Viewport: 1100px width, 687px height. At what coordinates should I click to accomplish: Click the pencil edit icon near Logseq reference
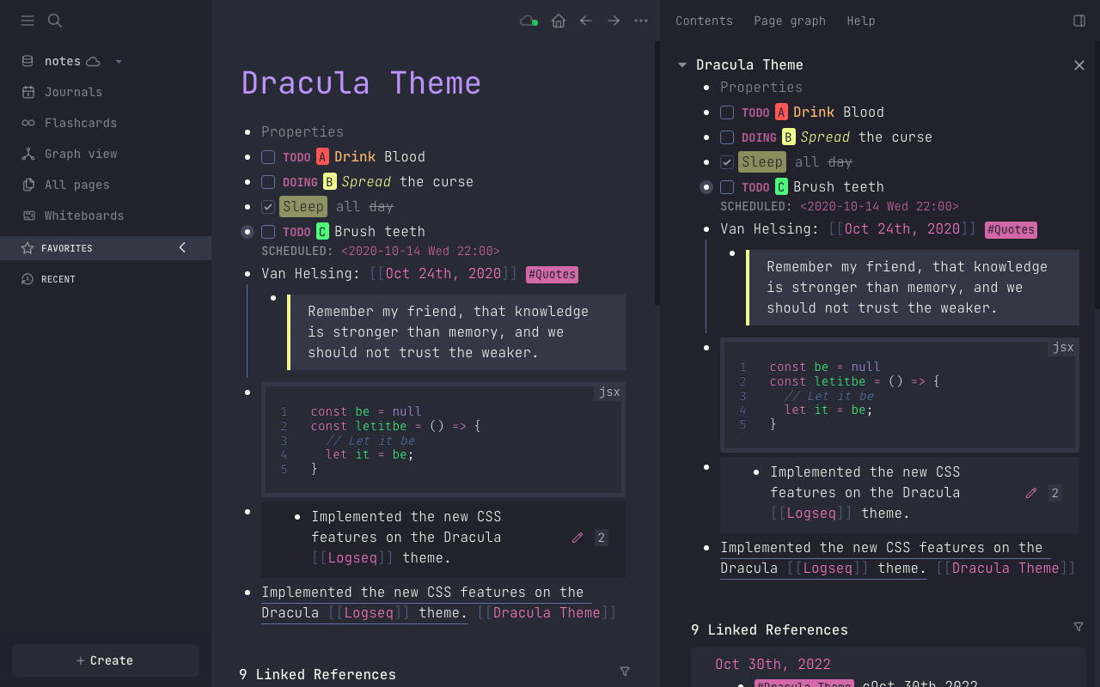click(x=577, y=537)
